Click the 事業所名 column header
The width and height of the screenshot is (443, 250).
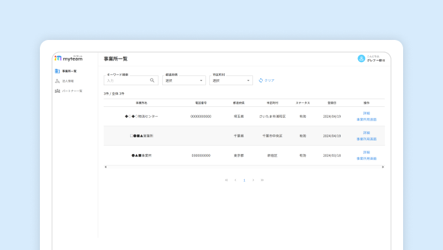click(141, 103)
